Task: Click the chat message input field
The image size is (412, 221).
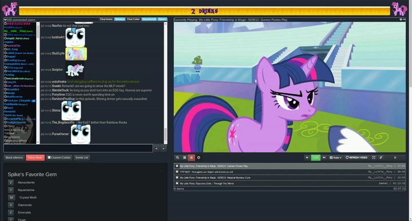Action: [78, 148]
